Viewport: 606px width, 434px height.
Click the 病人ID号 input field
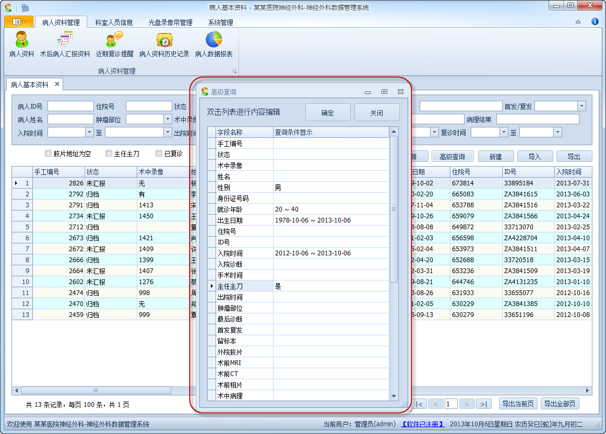click(x=70, y=107)
